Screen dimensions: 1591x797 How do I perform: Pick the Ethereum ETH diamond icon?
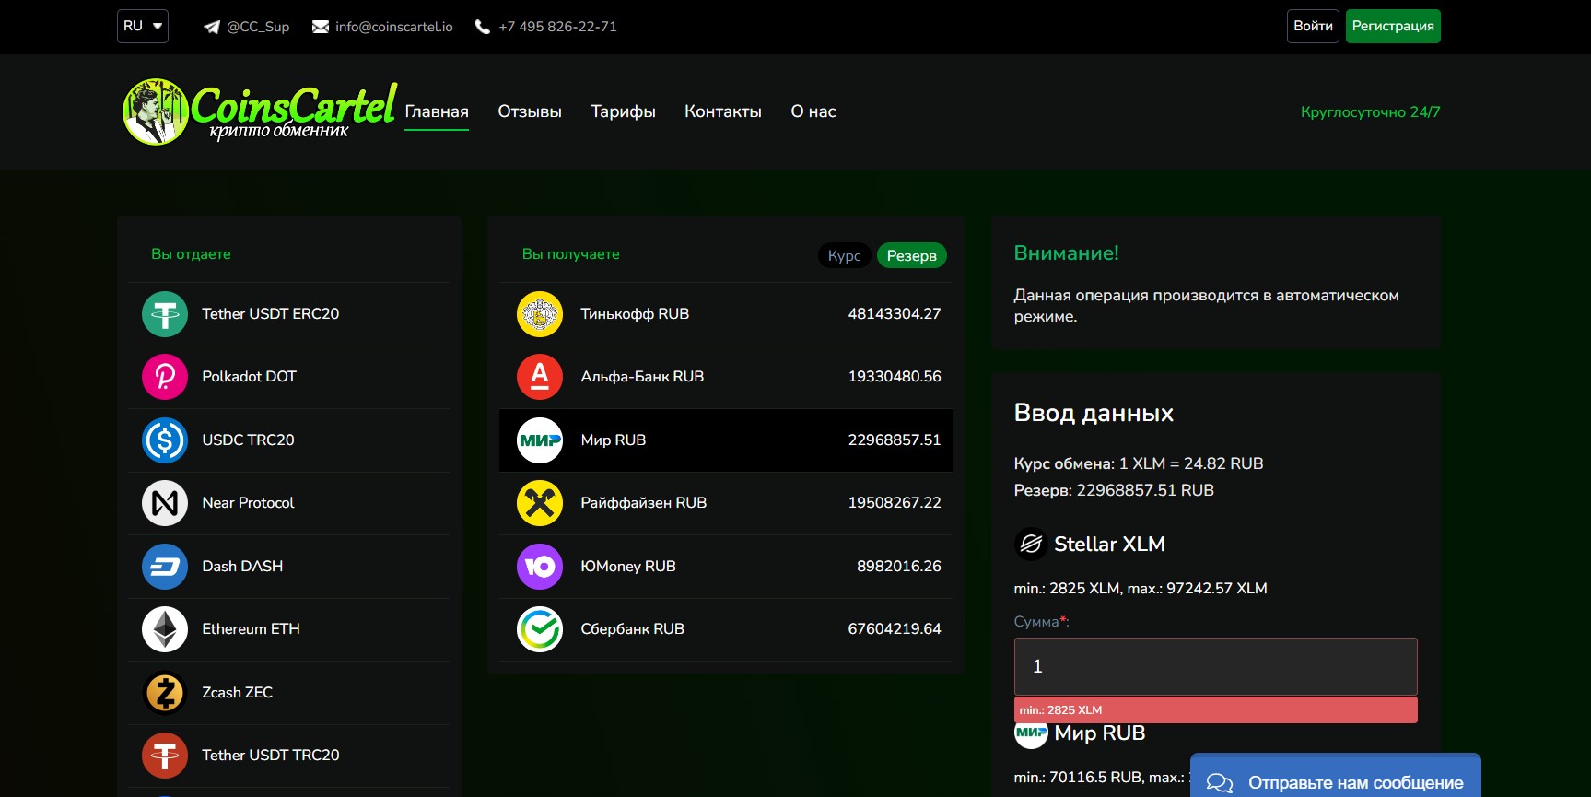[x=165, y=629]
